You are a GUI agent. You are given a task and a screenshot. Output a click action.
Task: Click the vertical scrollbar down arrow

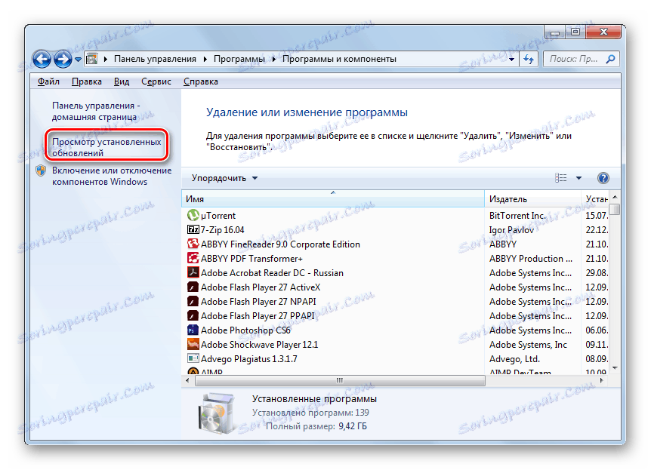tap(615, 368)
